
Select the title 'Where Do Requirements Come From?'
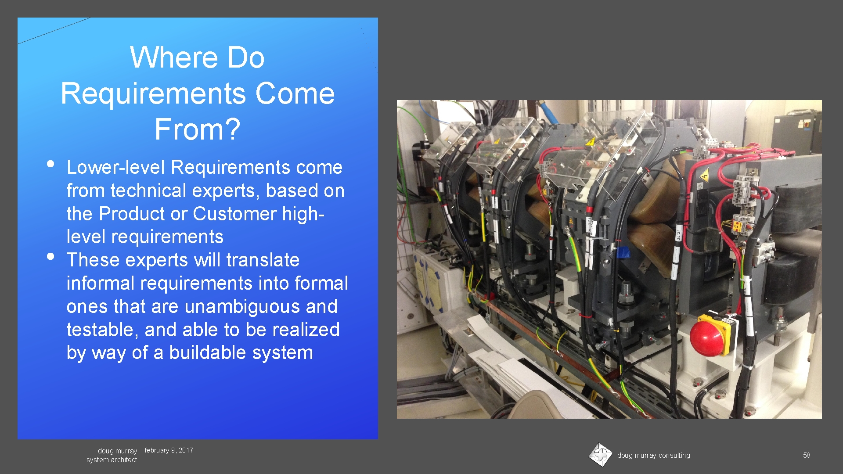(x=198, y=93)
